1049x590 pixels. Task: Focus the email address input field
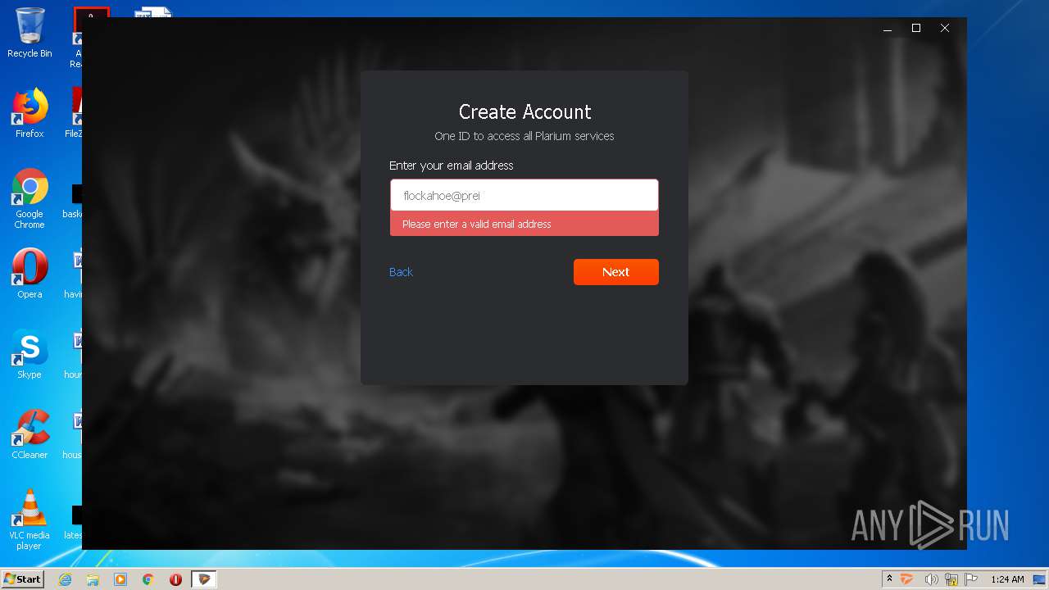[x=524, y=196]
